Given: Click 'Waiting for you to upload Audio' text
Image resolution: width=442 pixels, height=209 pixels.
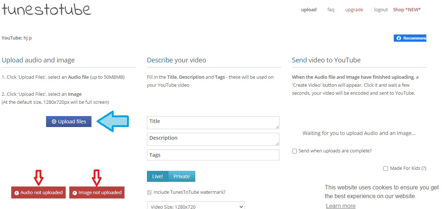Looking at the screenshot, I should point(359,133).
